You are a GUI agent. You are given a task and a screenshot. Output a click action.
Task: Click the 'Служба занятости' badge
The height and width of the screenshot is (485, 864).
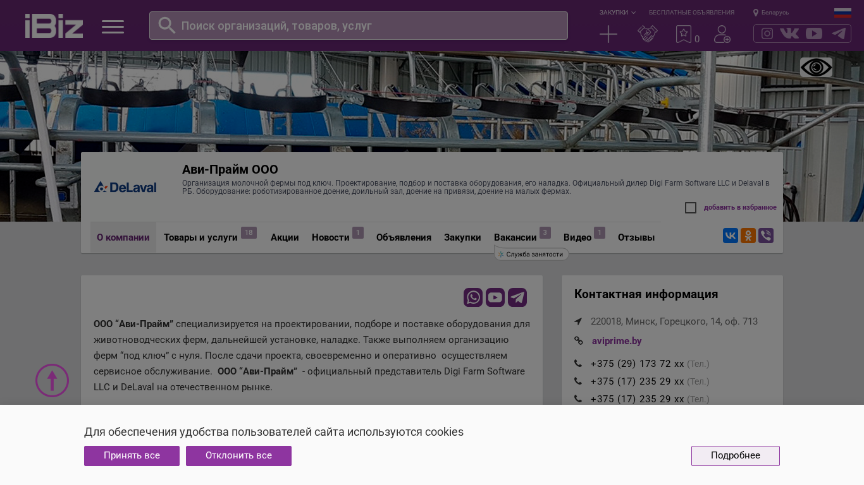pos(531,254)
